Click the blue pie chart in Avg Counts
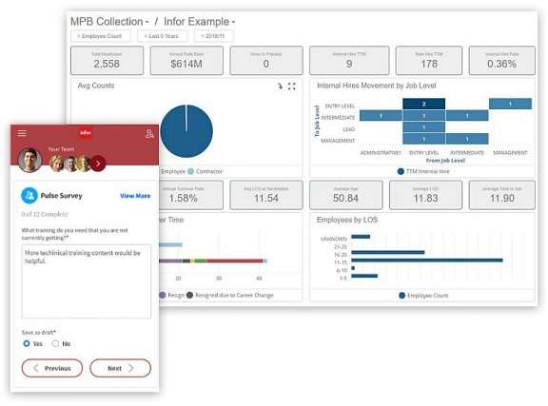 pos(186,131)
